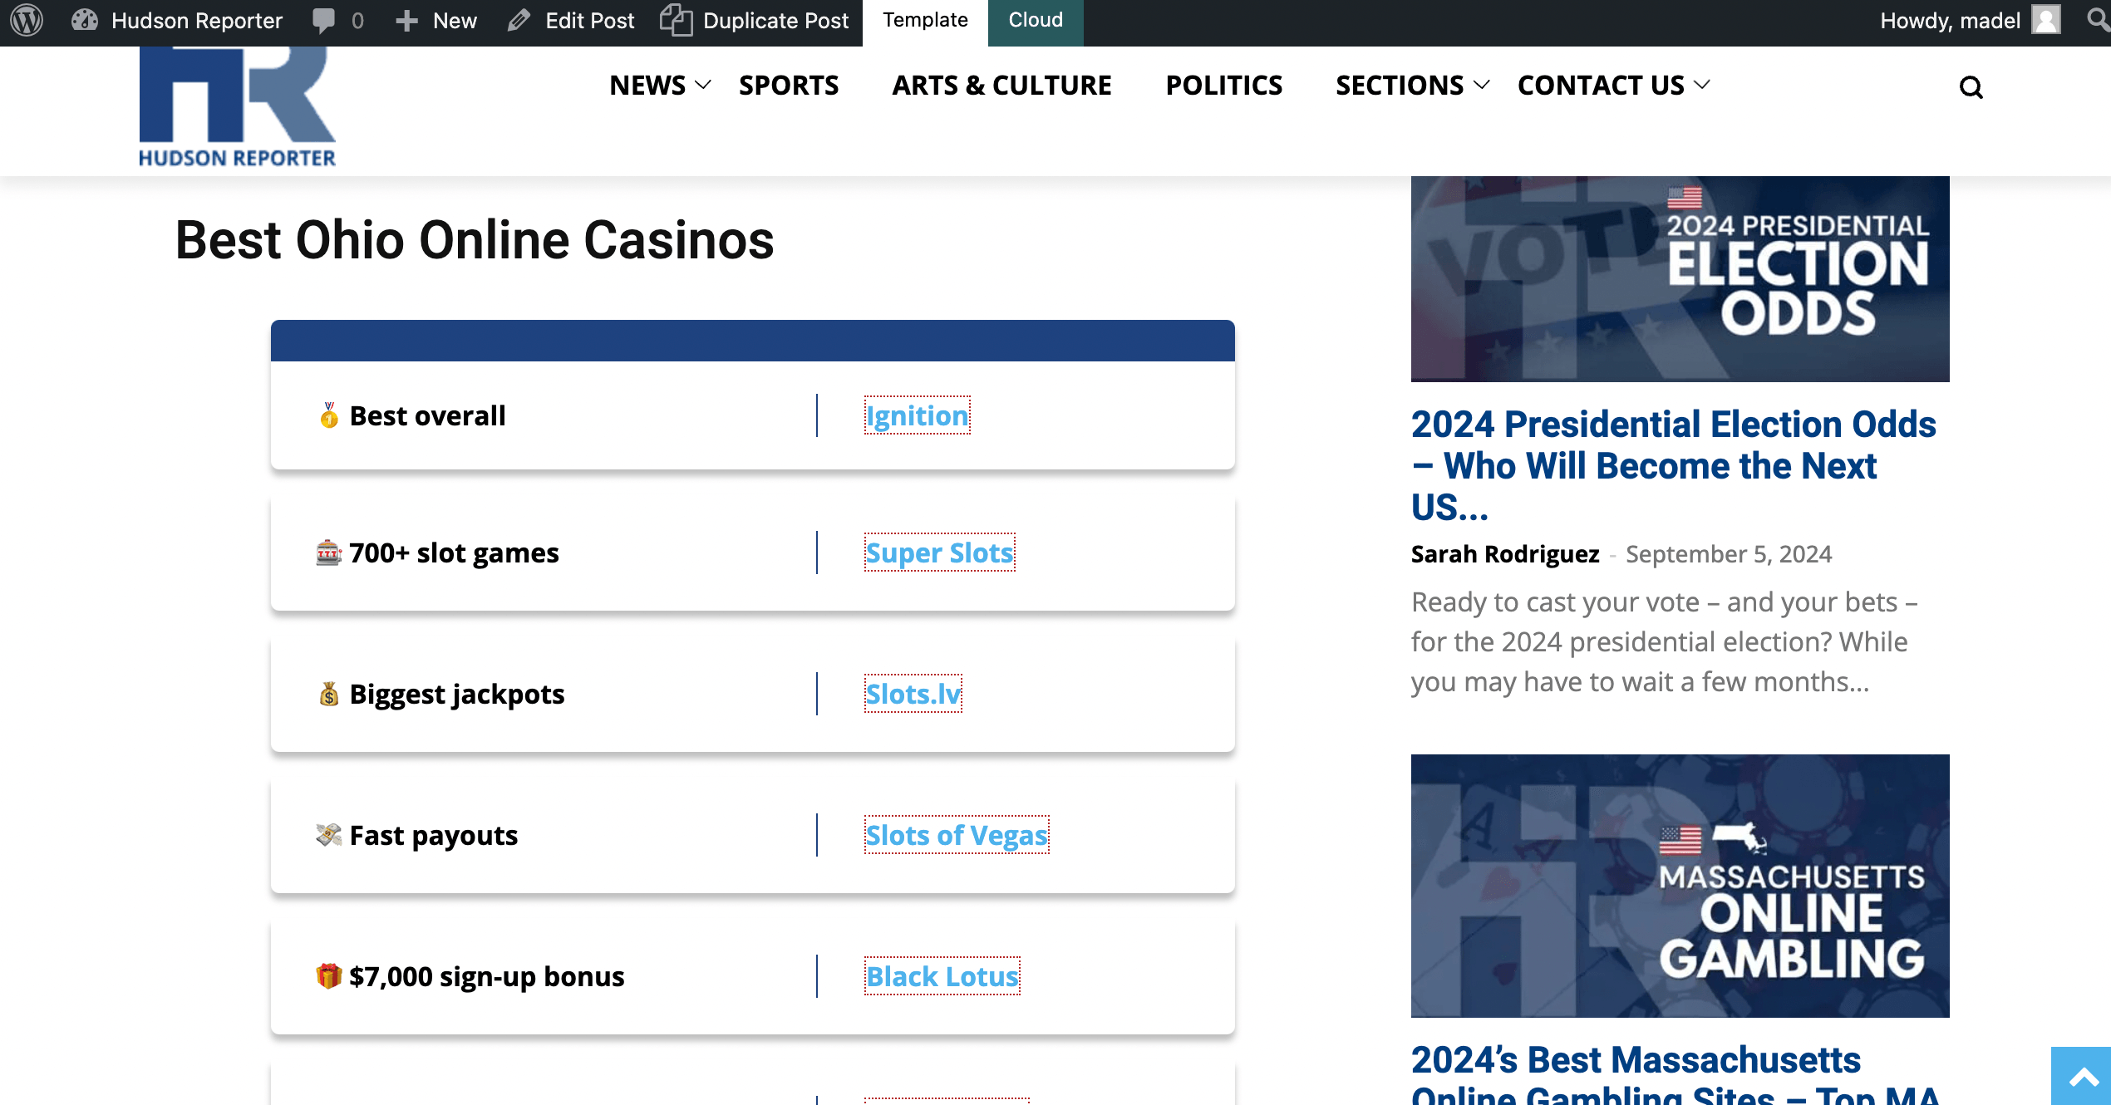The image size is (2111, 1105).
Task: Open the madel user avatar
Action: click(x=2046, y=20)
